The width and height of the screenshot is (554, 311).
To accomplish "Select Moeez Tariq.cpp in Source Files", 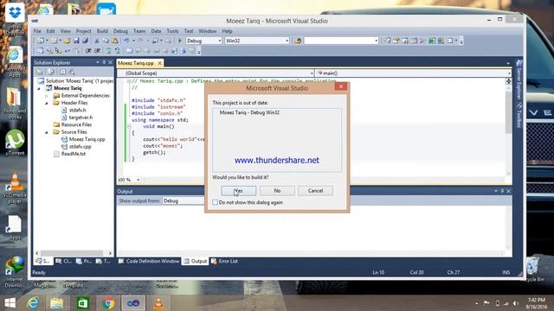I will pyautogui.click(x=87, y=139).
